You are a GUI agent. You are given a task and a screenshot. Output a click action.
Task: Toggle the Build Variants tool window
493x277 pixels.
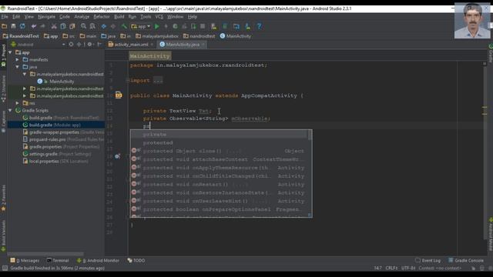(3, 236)
